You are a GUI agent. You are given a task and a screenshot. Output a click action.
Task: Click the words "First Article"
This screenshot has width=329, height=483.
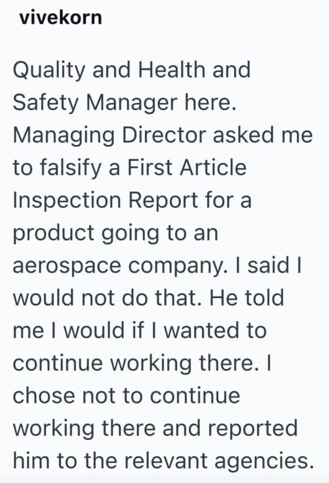click(193, 168)
